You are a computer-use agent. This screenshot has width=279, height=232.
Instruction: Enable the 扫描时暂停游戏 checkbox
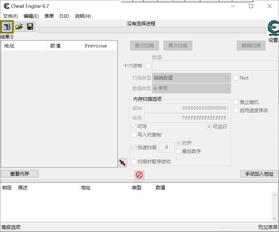tap(134, 161)
